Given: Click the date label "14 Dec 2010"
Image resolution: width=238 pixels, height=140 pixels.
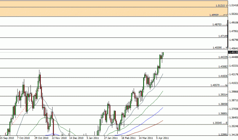Looking at the screenshot, I should [76, 138].
